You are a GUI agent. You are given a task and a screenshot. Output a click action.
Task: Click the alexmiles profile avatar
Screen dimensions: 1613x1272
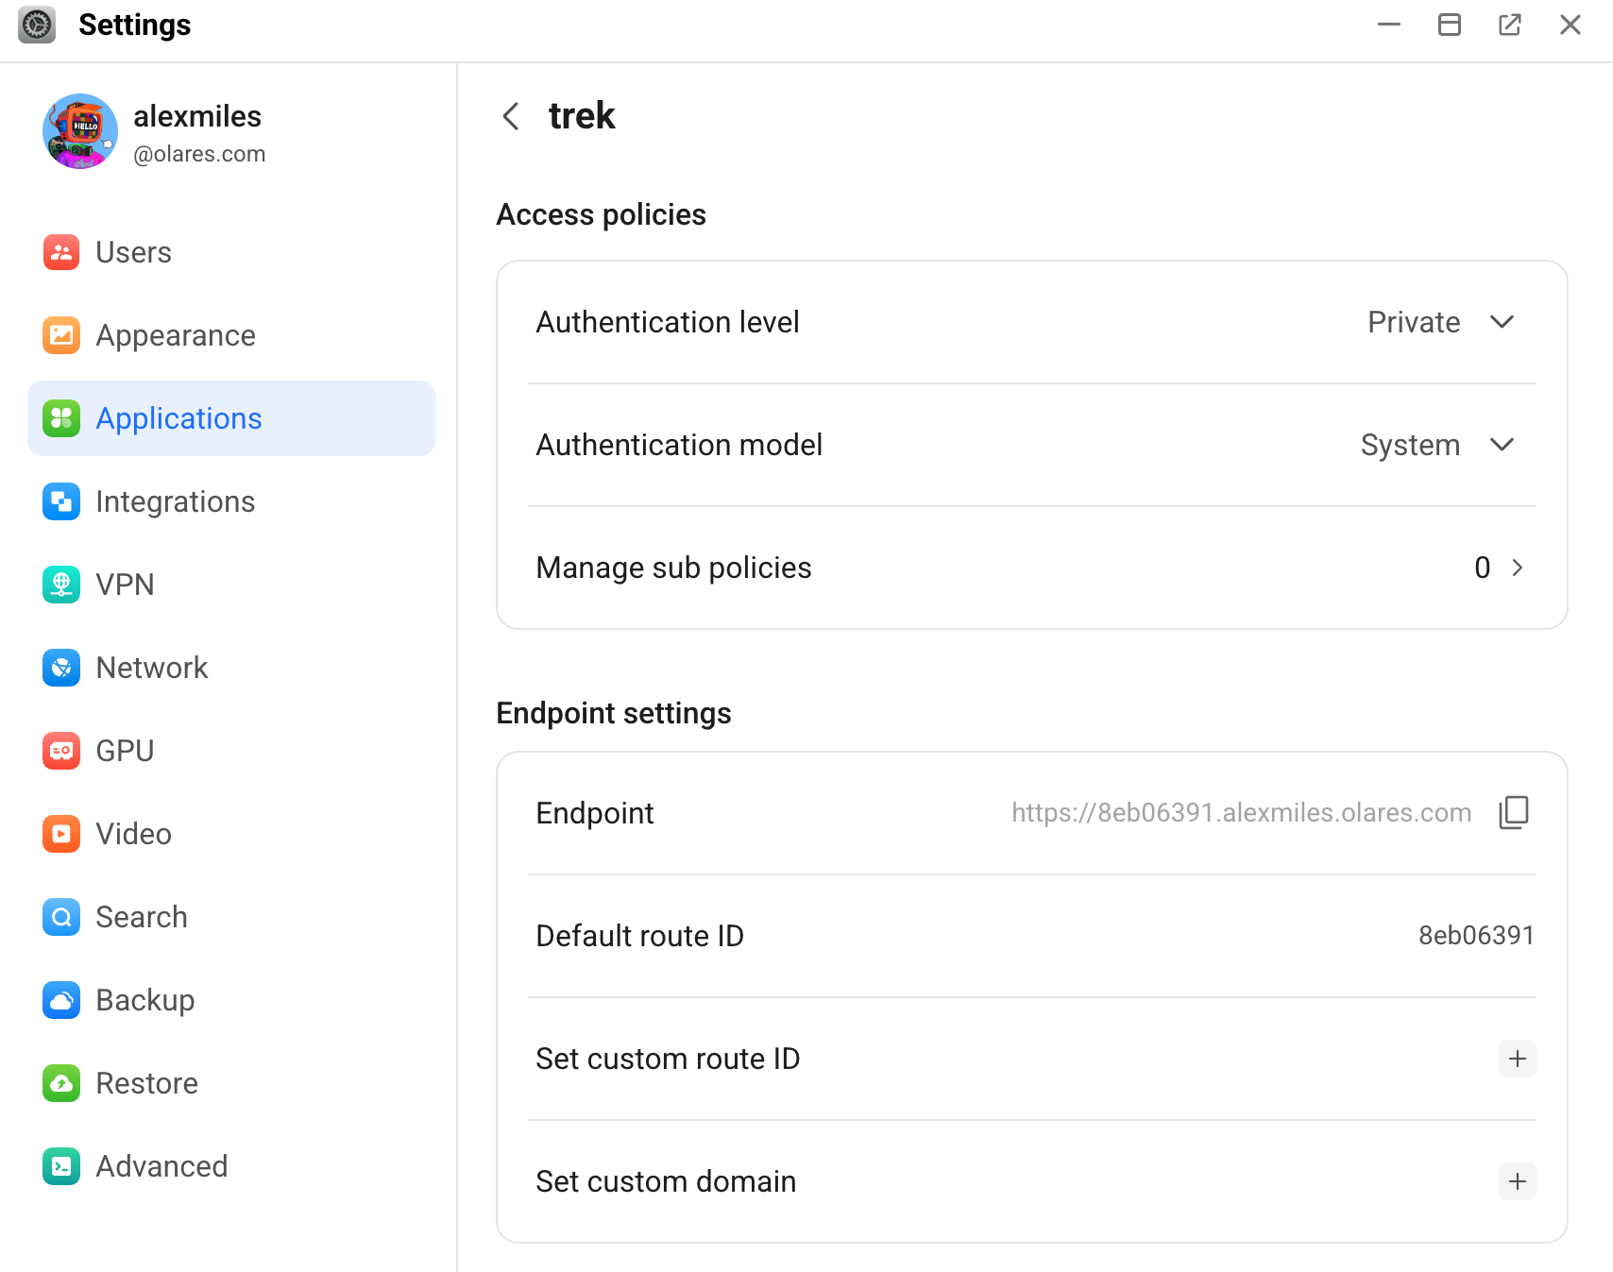80,131
